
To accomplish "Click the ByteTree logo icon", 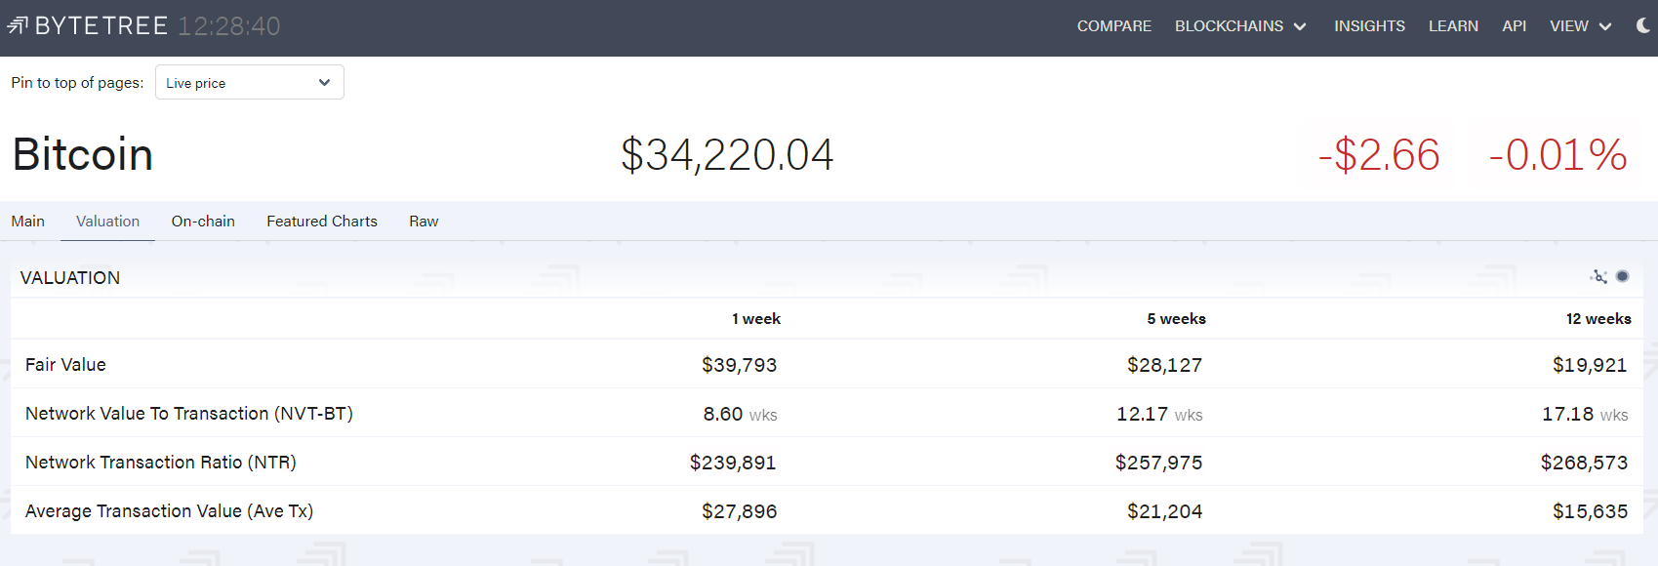I will coord(18,25).
